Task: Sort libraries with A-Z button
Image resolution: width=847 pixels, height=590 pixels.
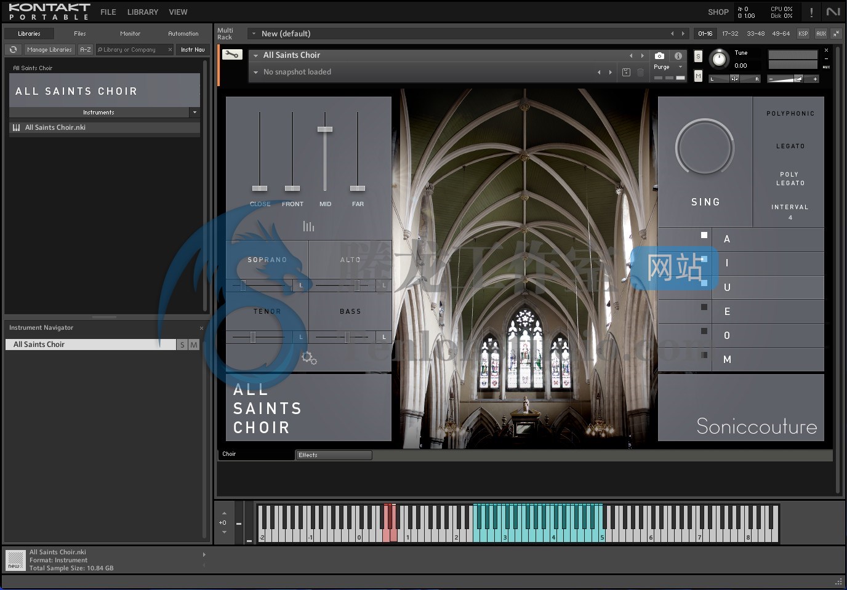Action: [86, 50]
